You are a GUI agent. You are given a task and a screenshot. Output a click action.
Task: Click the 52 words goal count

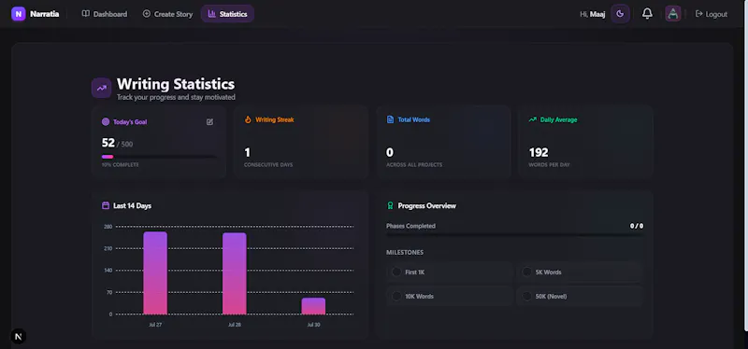pos(108,143)
